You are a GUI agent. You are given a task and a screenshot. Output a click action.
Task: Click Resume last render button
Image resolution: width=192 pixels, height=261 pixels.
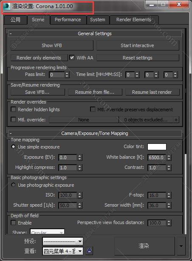click(152, 92)
